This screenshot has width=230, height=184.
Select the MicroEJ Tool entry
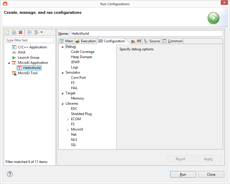point(28,73)
